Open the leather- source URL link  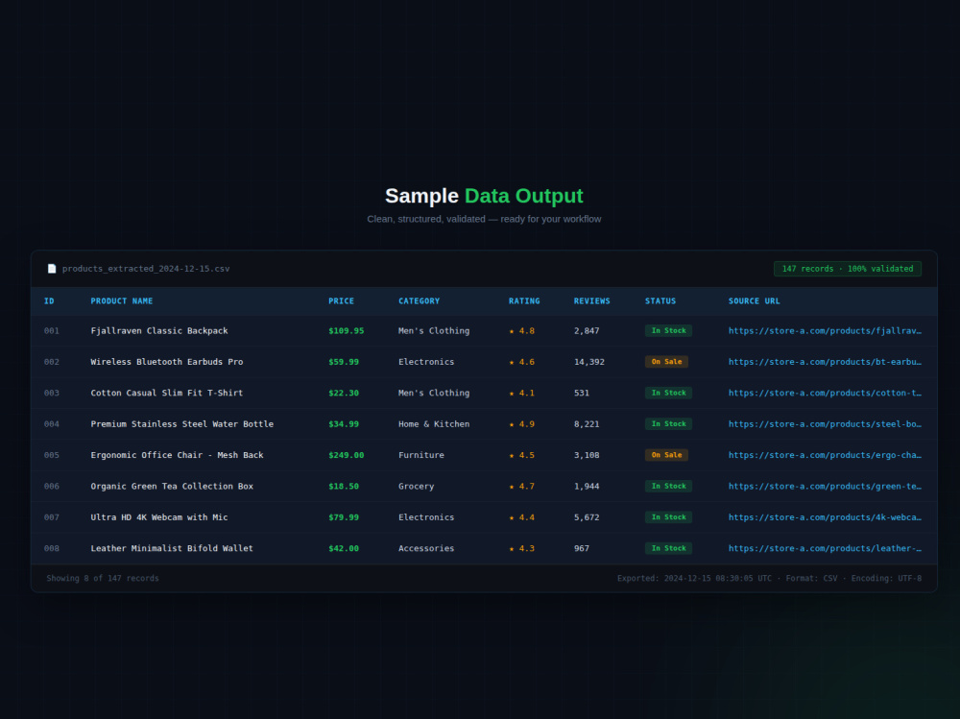pos(825,549)
